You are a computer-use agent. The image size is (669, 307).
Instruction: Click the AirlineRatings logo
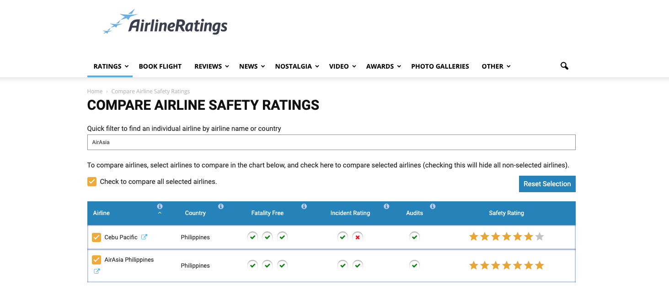point(165,22)
